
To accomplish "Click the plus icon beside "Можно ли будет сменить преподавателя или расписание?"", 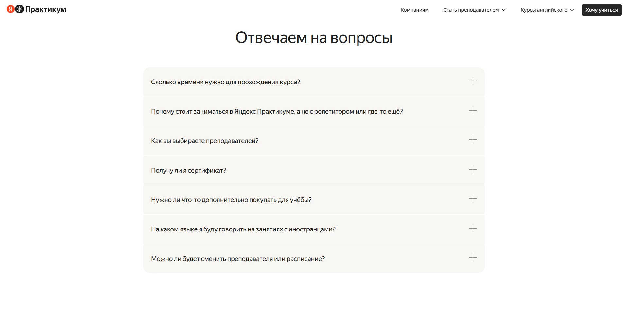I will pyautogui.click(x=473, y=258).
